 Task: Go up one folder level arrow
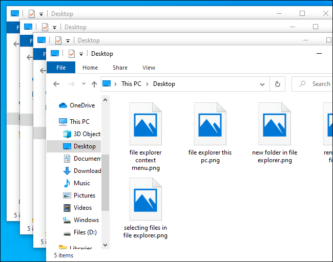pos(94,84)
